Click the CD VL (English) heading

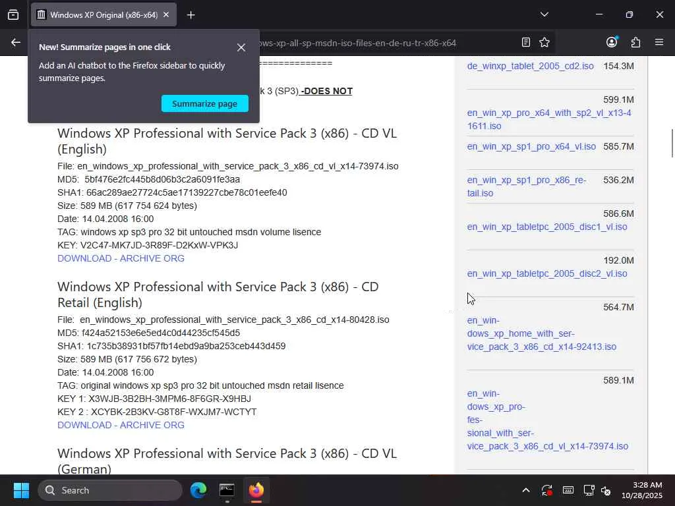(227, 141)
